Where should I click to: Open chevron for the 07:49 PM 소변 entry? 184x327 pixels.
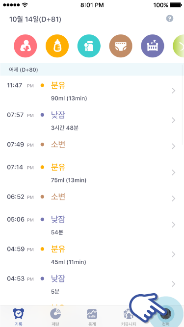click(173, 147)
